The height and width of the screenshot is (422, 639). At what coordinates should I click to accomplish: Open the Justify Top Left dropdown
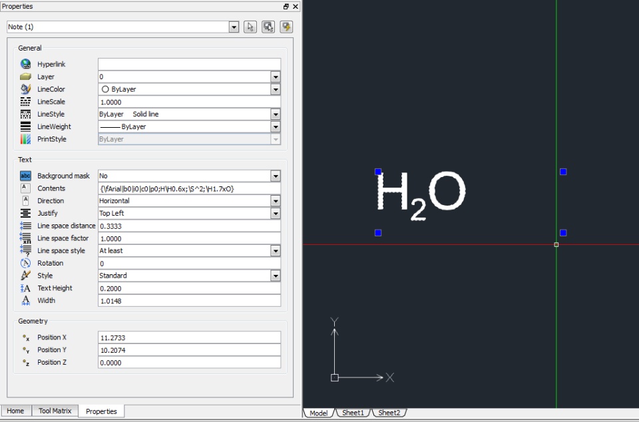pyautogui.click(x=276, y=213)
